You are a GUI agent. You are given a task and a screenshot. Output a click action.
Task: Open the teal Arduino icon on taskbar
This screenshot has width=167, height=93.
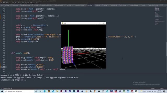tap(107, 91)
